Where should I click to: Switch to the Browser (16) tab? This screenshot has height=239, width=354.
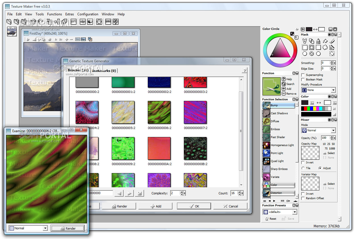78,70
